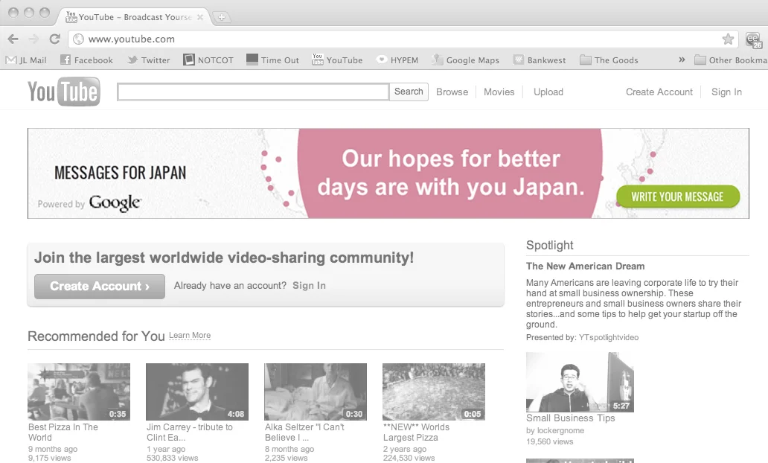Reload the page with refresh icon

pos(55,39)
